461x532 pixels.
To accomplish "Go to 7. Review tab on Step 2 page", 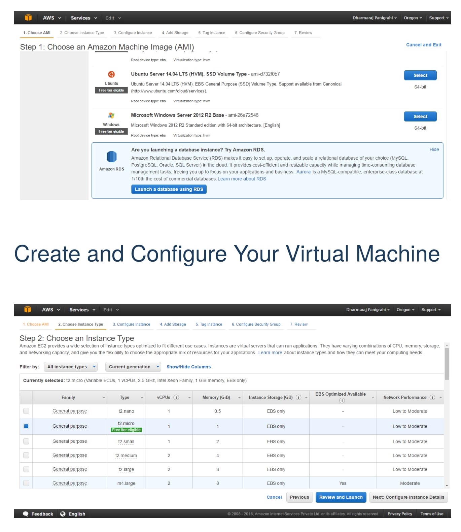I will [299, 324].
